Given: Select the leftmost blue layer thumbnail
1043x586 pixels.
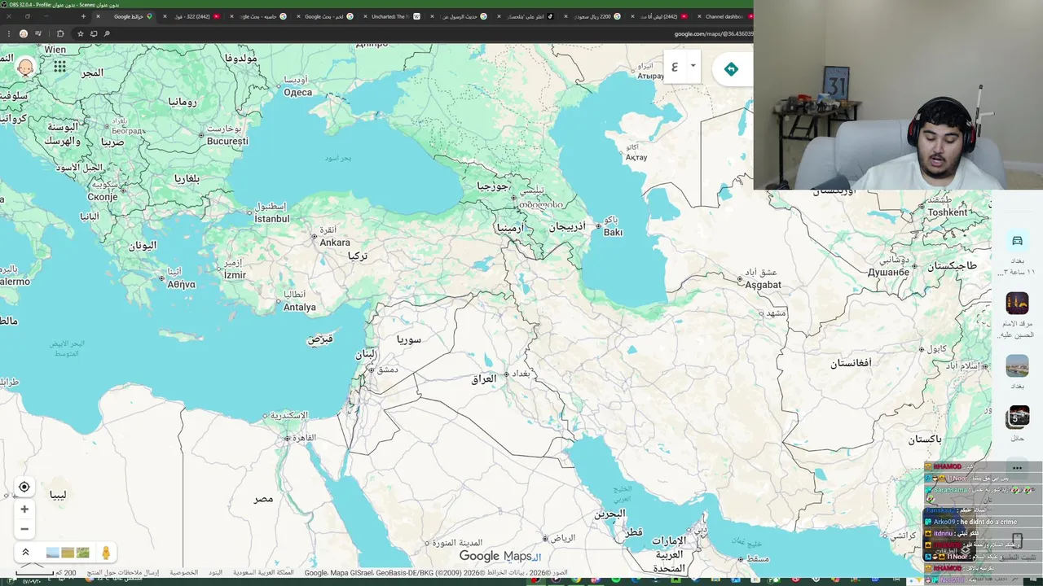Looking at the screenshot, I should click(x=53, y=553).
